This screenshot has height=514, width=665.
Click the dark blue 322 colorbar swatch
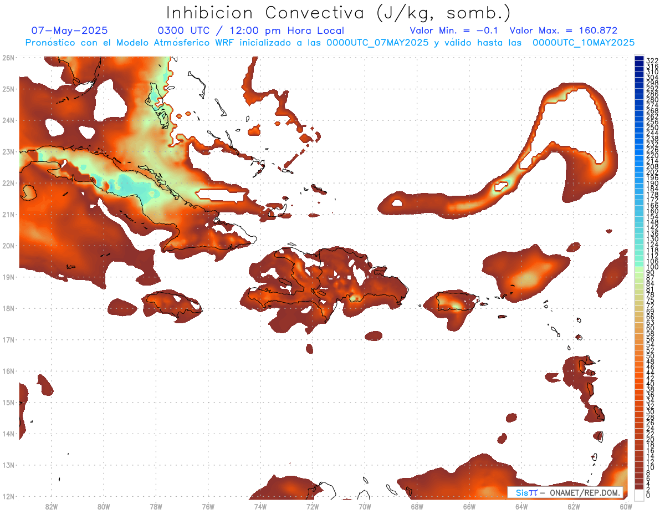click(x=639, y=59)
